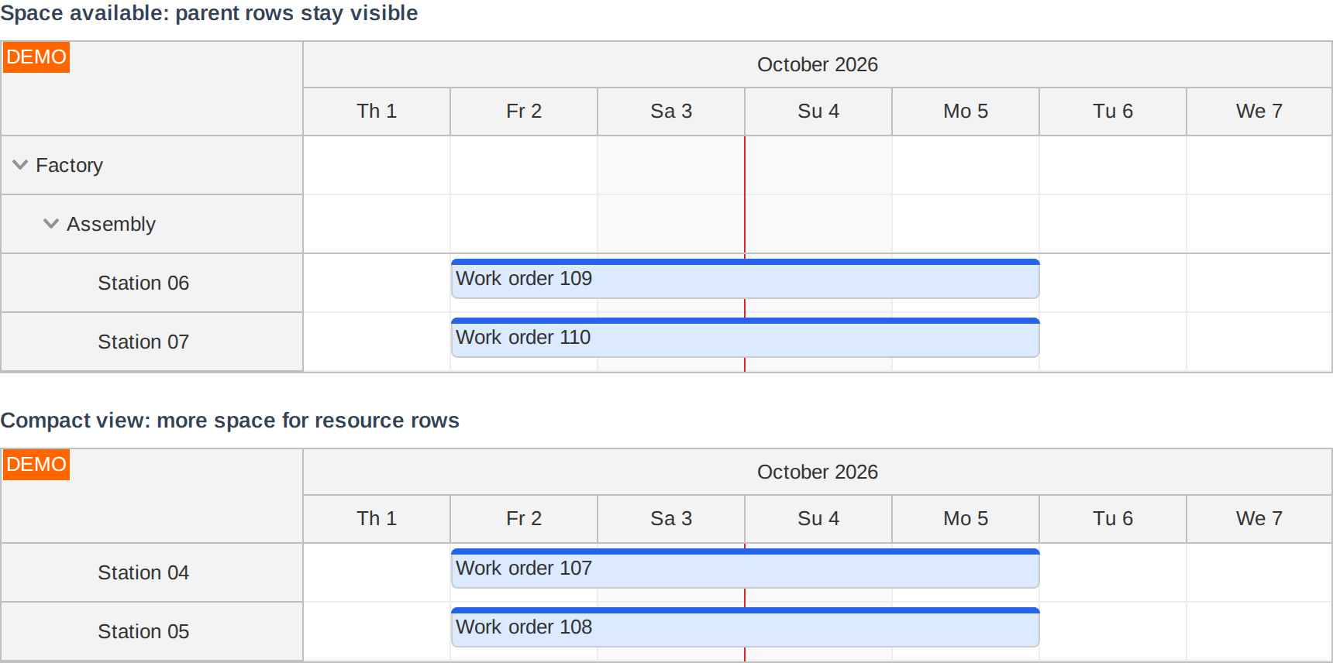Select the Station 04 resource row
Screen dimensions: 1333x663
(152, 572)
